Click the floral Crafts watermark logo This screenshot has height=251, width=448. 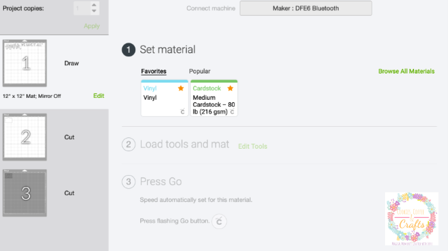(412, 218)
